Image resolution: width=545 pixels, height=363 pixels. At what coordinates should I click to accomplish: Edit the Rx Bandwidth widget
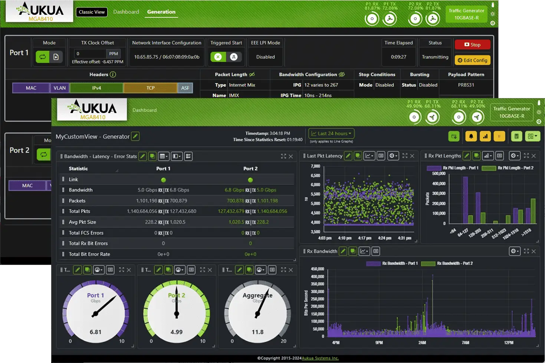point(343,251)
